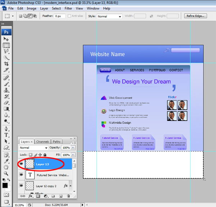
Task: Select the Eyedropper tool
Action: [6, 161]
